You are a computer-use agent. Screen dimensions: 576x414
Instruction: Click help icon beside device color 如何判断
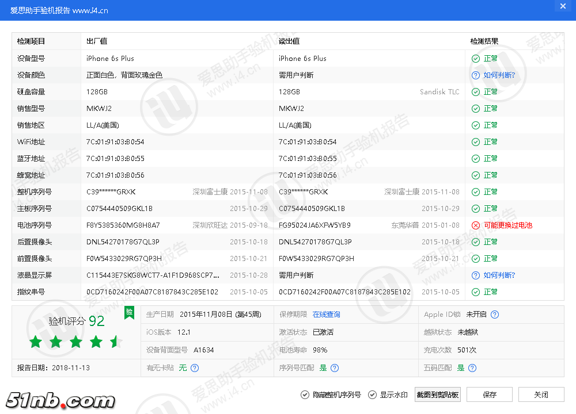click(x=475, y=75)
